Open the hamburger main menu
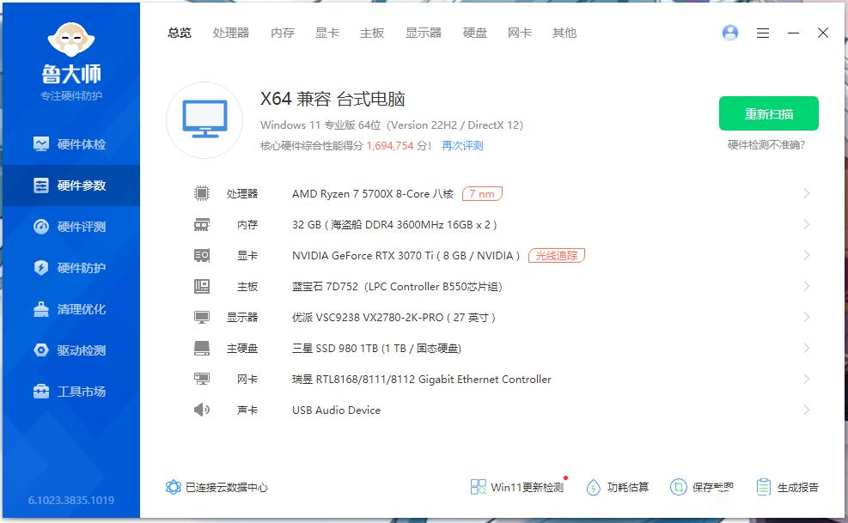The height and width of the screenshot is (523, 848). click(x=763, y=33)
